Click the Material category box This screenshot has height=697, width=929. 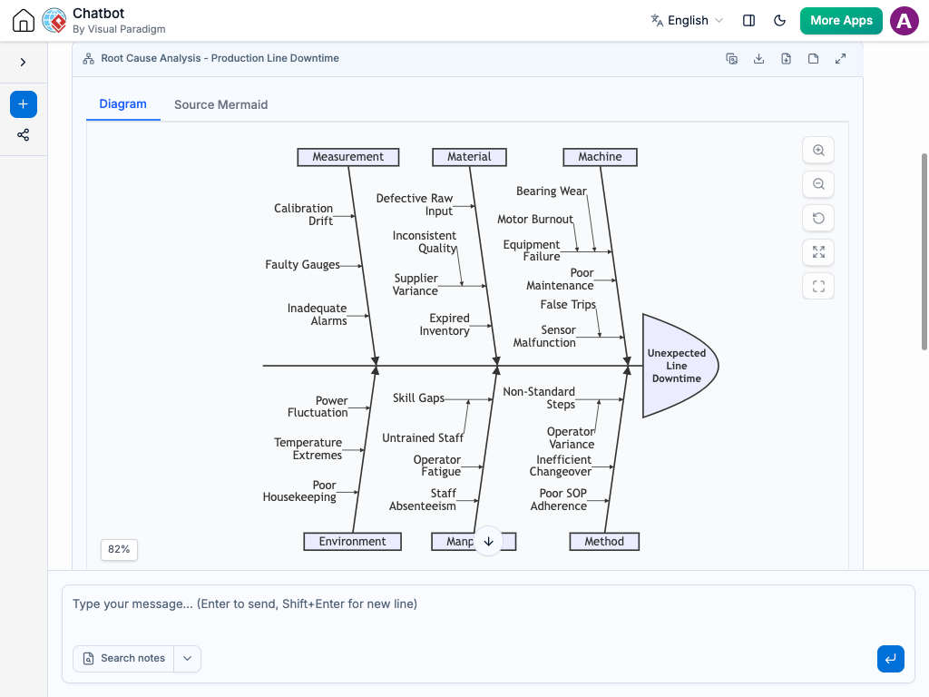click(469, 157)
